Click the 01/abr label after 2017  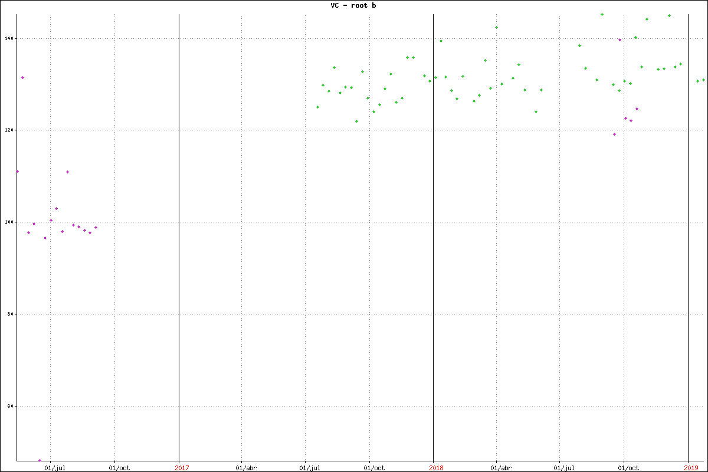tap(246, 468)
